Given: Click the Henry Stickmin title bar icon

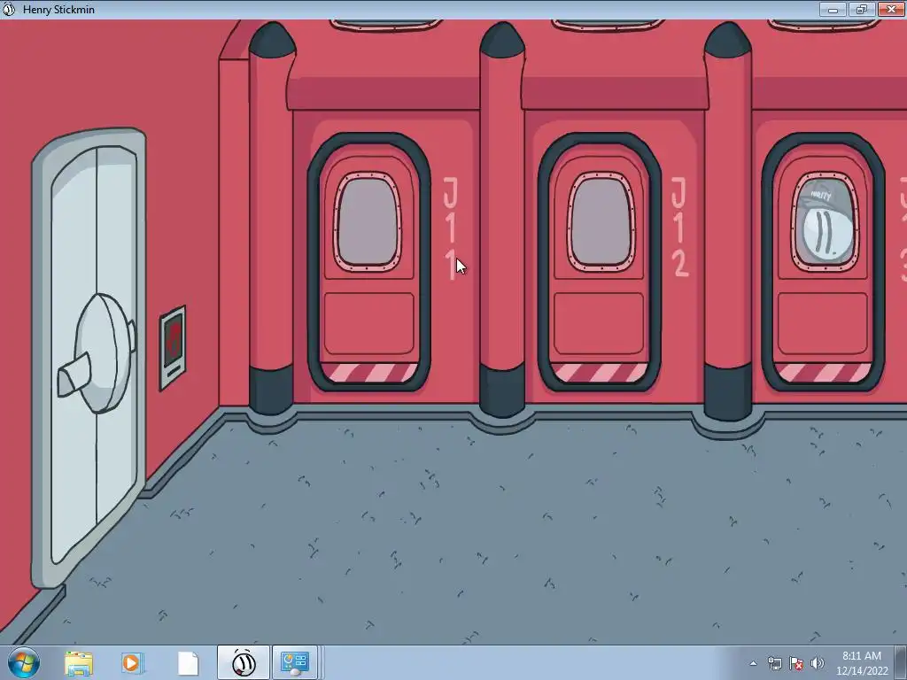Looking at the screenshot, I should pos(9,9).
